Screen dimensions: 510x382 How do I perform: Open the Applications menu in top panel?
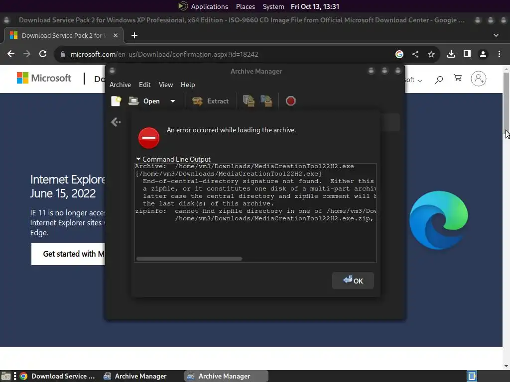click(x=210, y=6)
